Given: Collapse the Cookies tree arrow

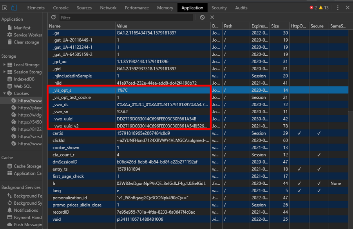Looking at the screenshot, I should coord(4,93).
